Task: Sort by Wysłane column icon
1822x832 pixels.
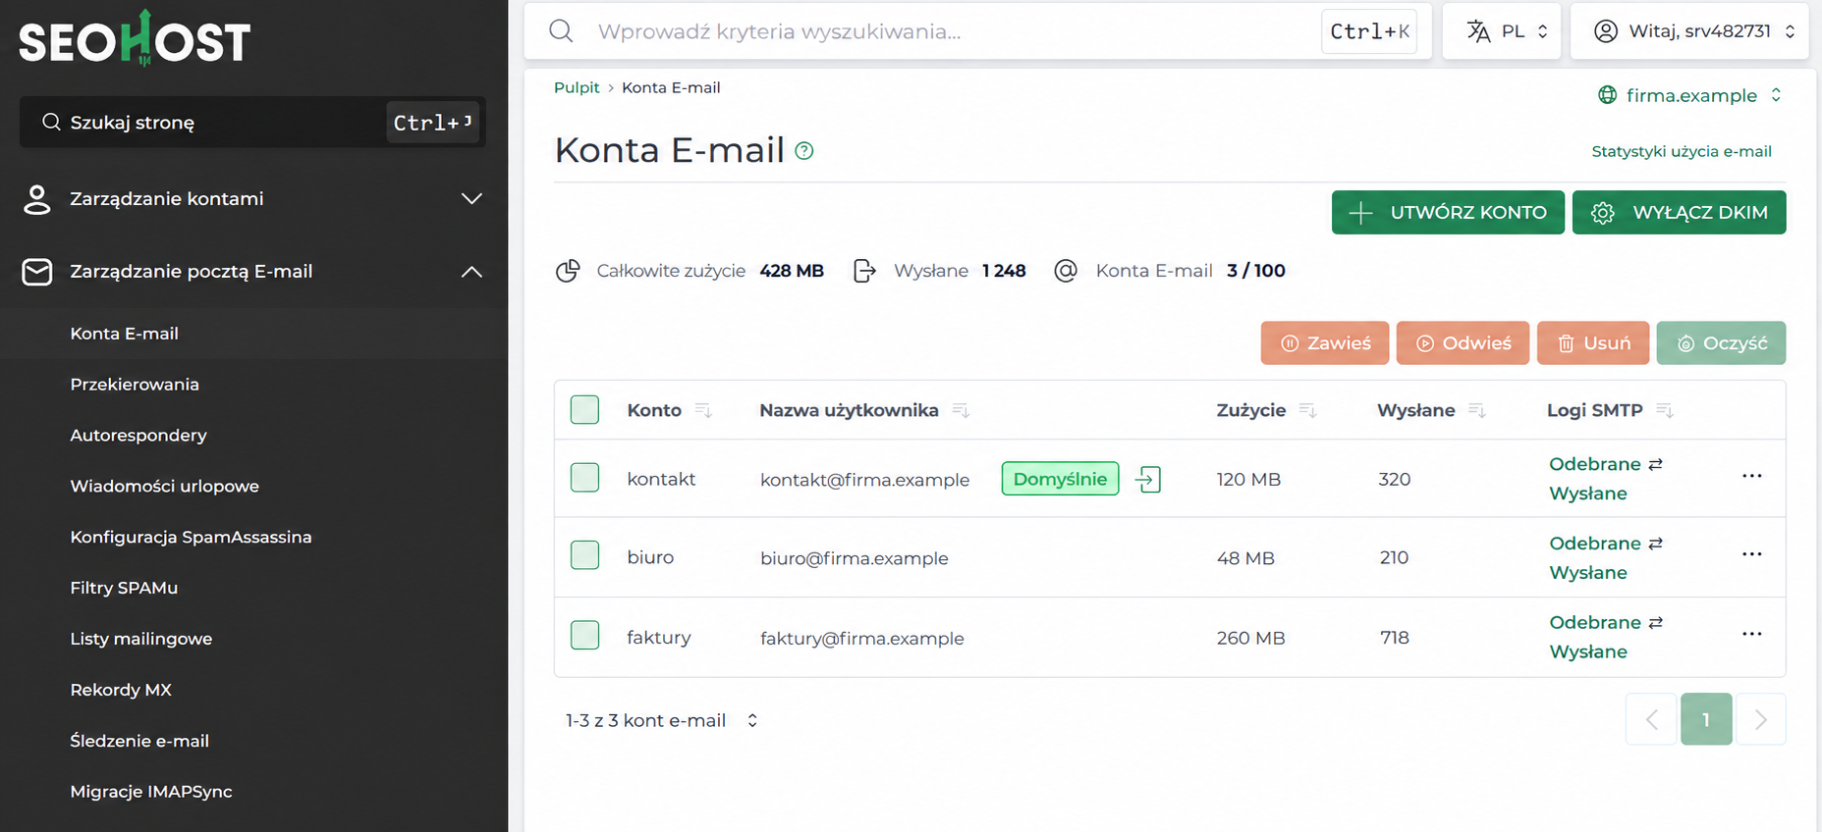Action: tap(1476, 410)
